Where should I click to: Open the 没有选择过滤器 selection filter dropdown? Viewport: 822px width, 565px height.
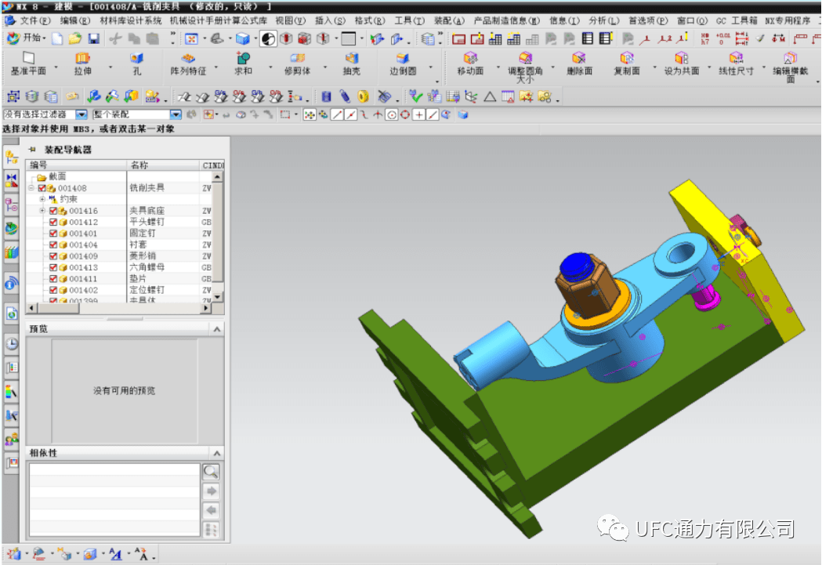[81, 114]
